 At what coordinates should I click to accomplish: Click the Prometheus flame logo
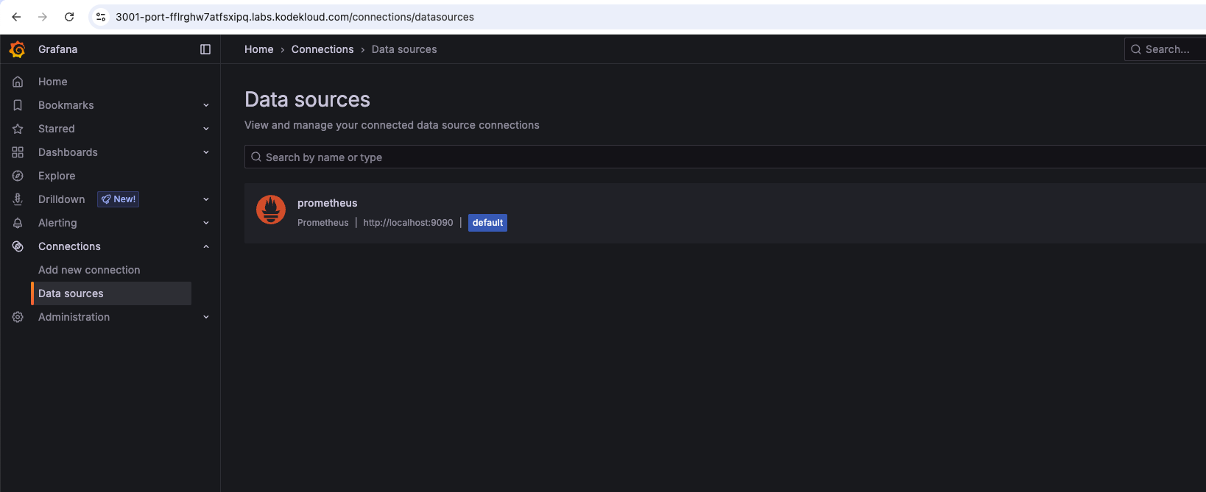pos(271,210)
